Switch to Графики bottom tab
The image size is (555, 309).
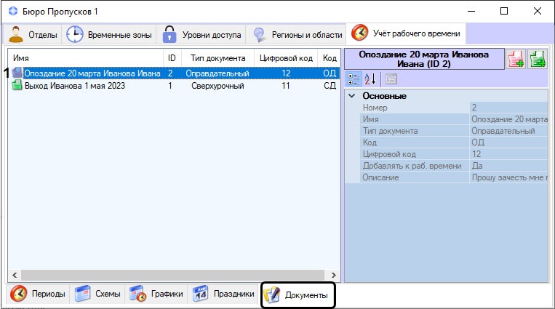tap(156, 294)
